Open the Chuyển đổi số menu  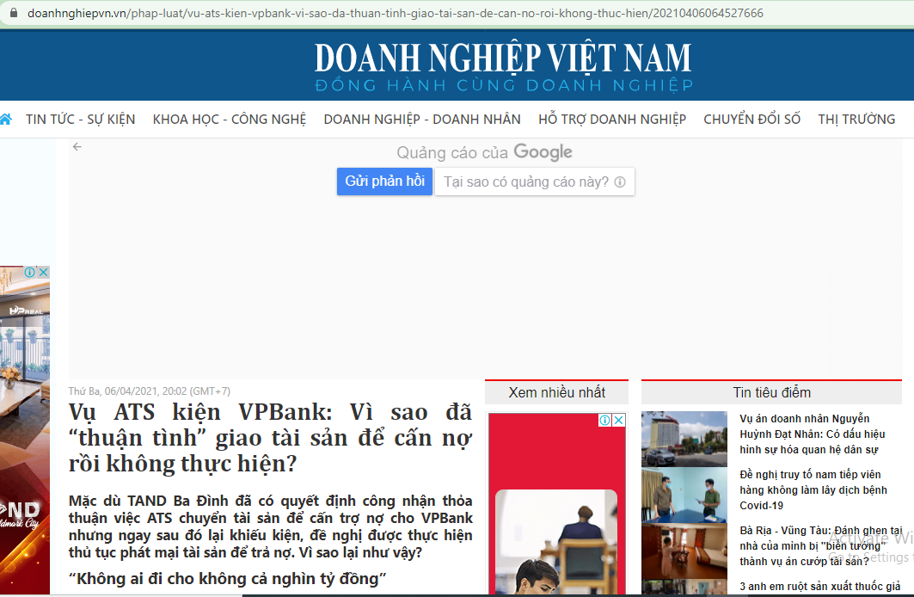click(752, 119)
